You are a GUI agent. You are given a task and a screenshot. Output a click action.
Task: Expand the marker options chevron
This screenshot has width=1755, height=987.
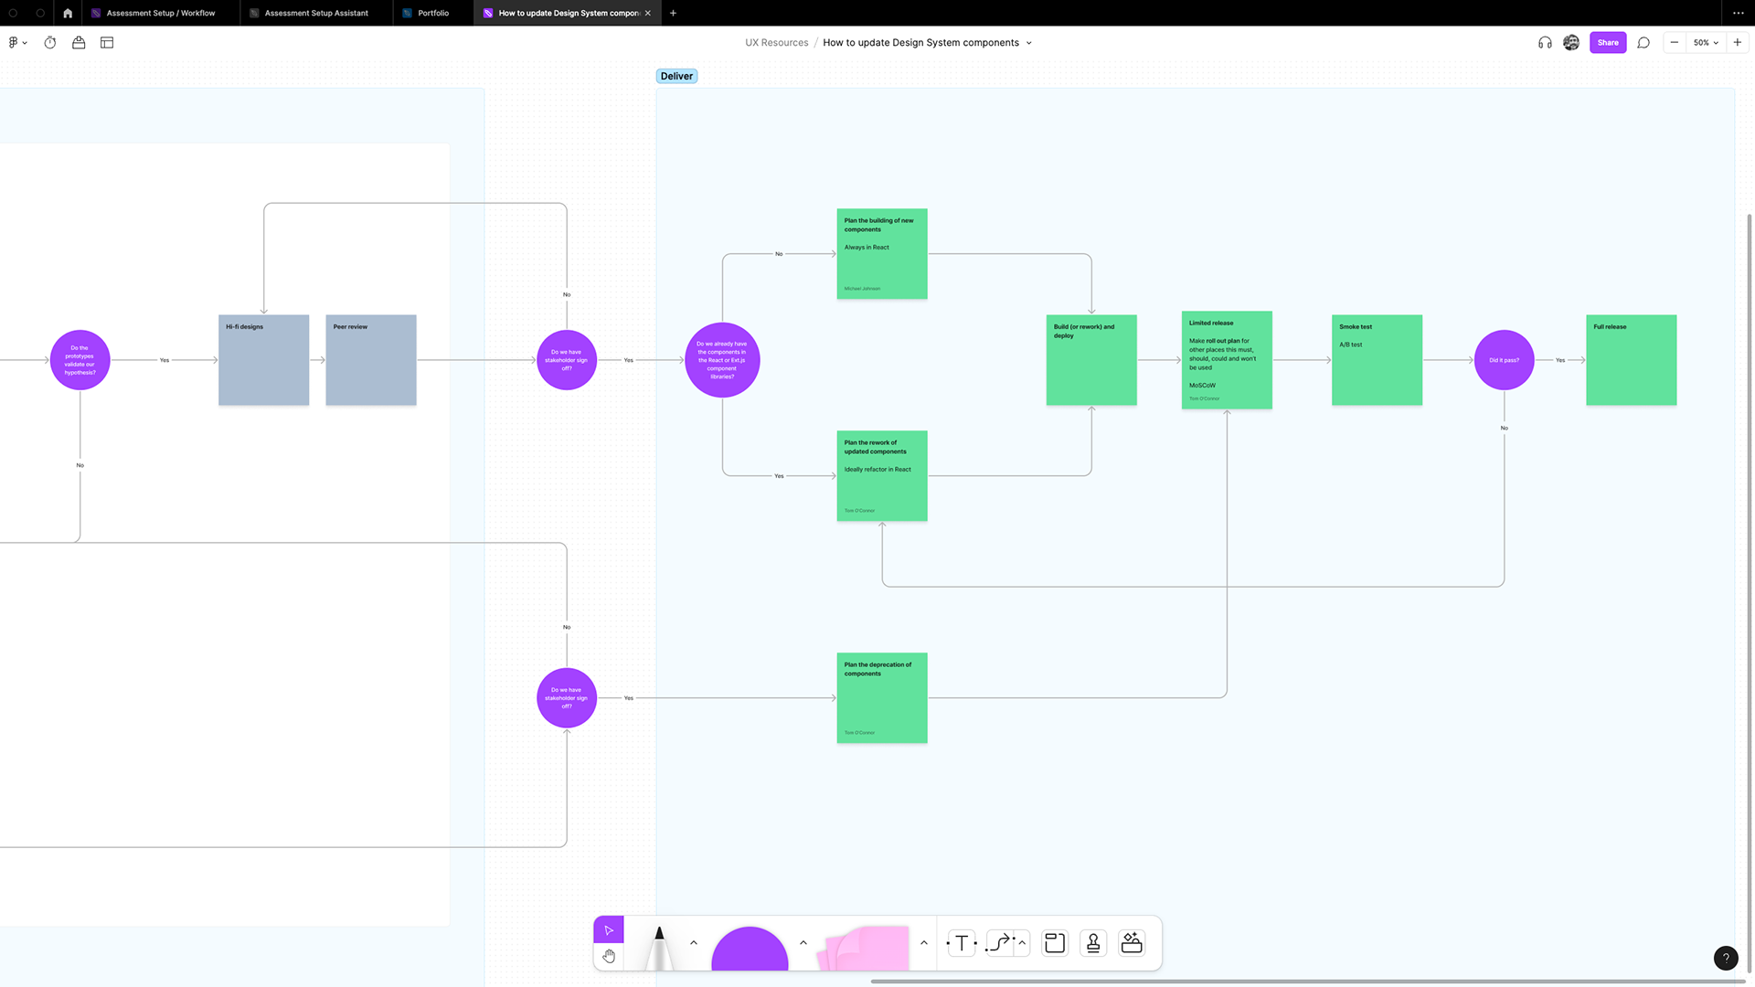coord(694,943)
